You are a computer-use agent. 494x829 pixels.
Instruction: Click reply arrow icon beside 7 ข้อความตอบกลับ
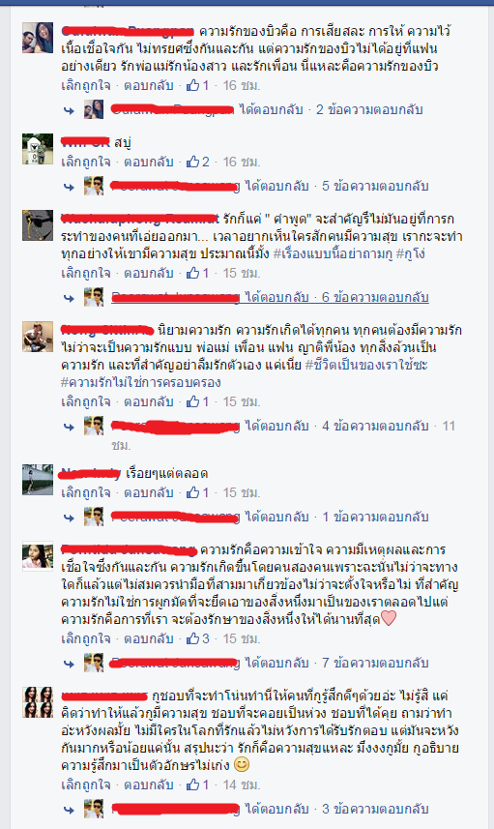[x=70, y=664]
